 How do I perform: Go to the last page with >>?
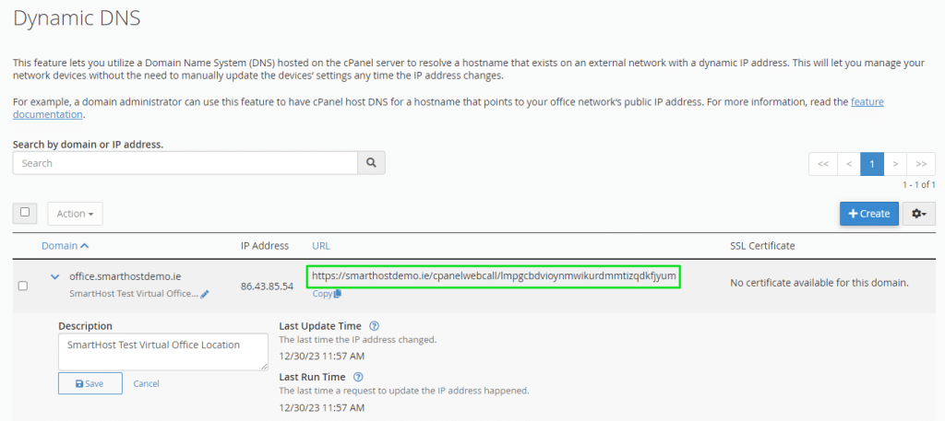(x=921, y=164)
